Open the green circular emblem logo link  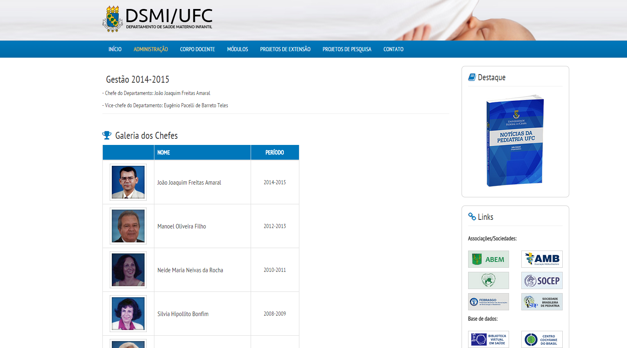[489, 280]
